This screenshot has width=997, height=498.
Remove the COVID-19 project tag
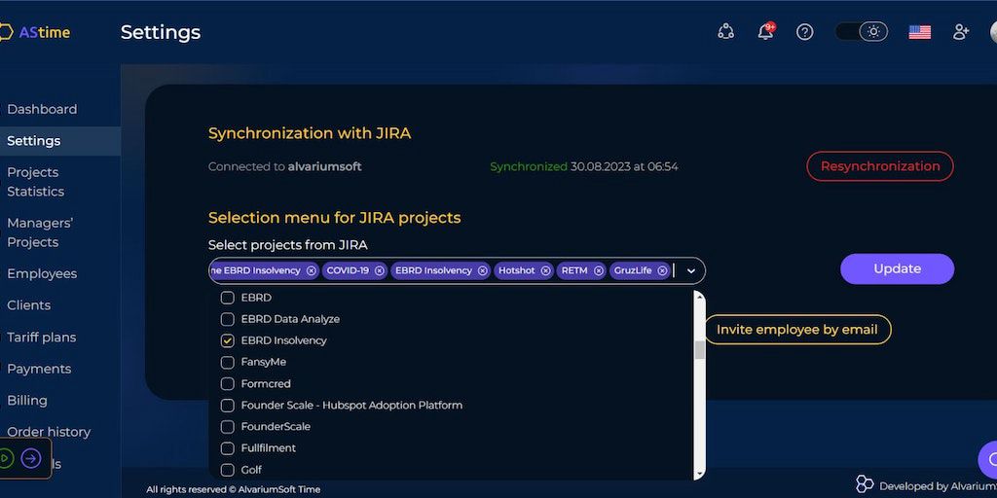point(379,270)
